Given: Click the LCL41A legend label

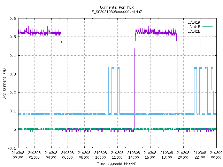Looking at the screenshot, I should pos(194,22).
